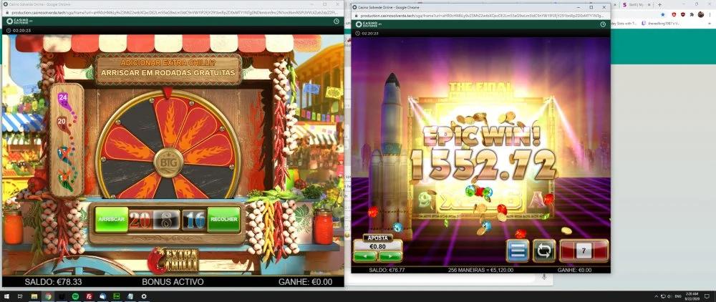The image size is (716, 302).
Task: Open File Explorer from taskbar
Action: tap(34, 296)
